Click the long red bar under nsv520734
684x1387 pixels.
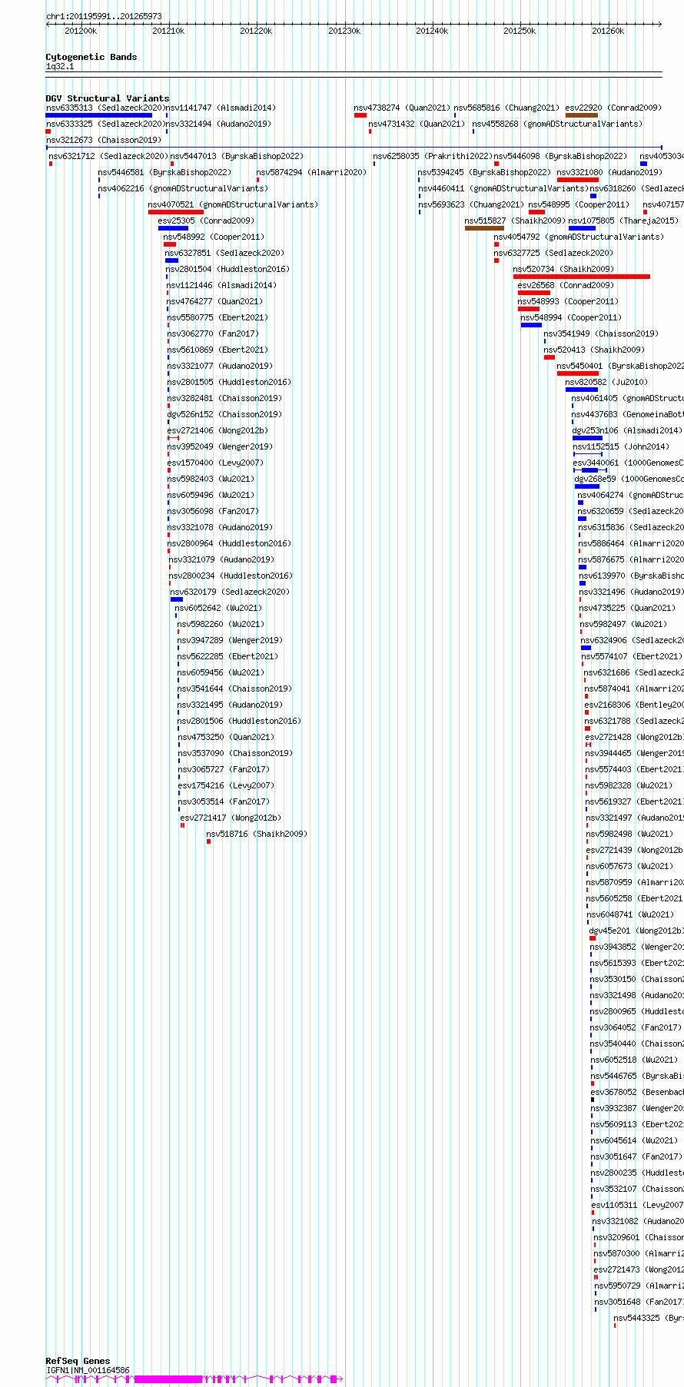point(582,277)
